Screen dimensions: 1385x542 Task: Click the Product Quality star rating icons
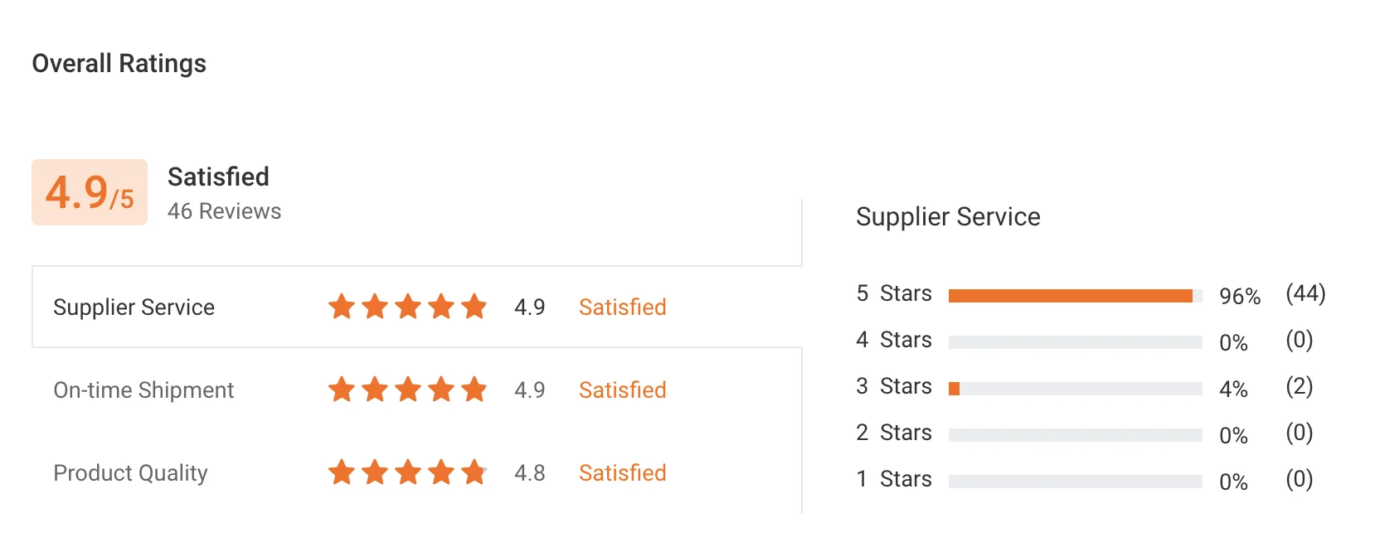tap(407, 473)
